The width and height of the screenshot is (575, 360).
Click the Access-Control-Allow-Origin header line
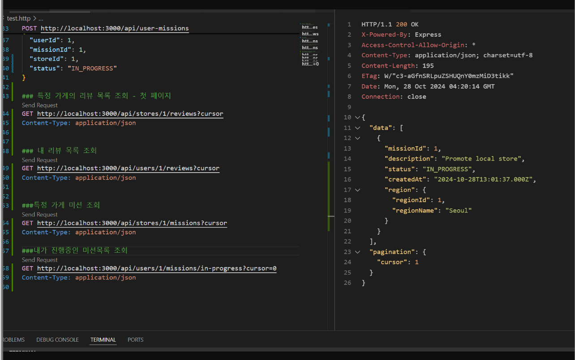coord(418,45)
